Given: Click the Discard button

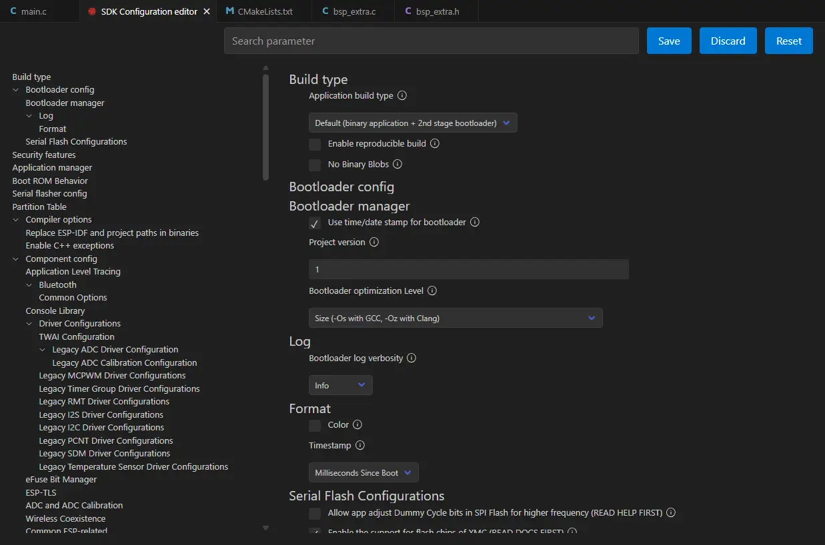Looking at the screenshot, I should 728,41.
